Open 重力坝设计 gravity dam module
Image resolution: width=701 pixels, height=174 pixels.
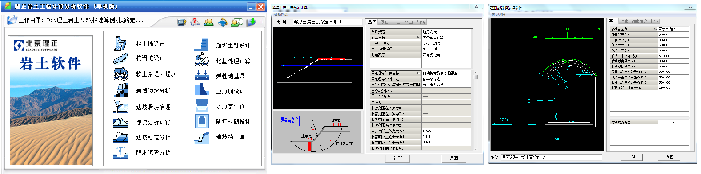230,91
